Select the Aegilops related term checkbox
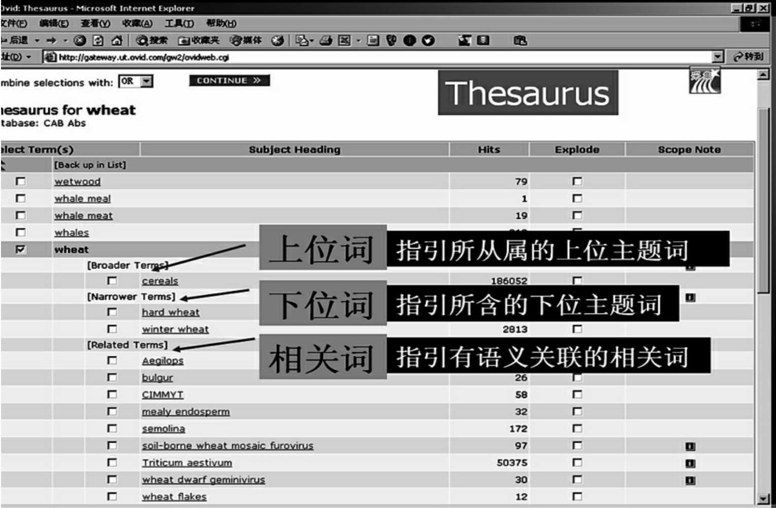 112,360
